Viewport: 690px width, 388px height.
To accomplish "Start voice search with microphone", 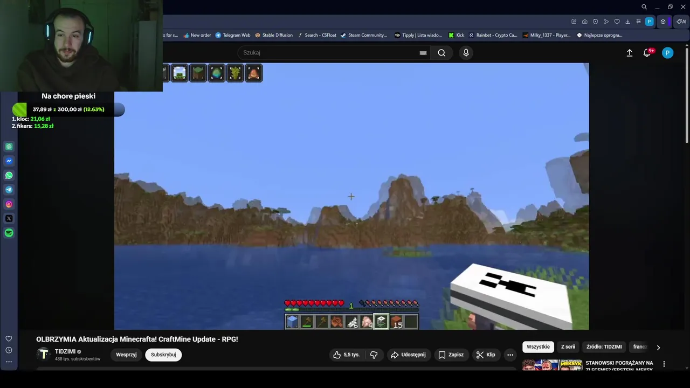I will click(x=466, y=53).
